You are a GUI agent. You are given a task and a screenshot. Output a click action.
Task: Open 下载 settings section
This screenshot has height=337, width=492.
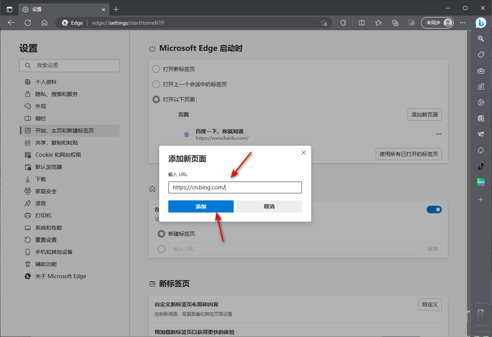pos(70,179)
